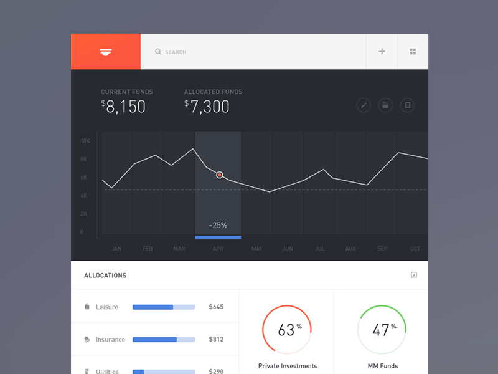Screen dimensions: 498x374
Task: Click the calculator icon button
Action: pyautogui.click(x=407, y=105)
